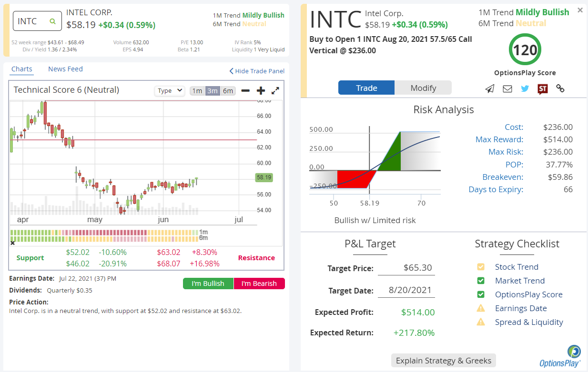Zoom out chart with minus icon
The image size is (588, 372).
(x=245, y=90)
